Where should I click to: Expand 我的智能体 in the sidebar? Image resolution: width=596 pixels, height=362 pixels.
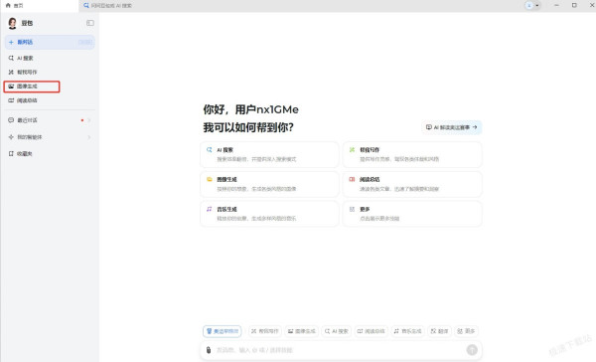(50, 137)
